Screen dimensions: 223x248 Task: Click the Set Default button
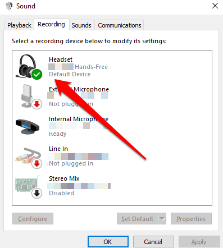coord(138,218)
